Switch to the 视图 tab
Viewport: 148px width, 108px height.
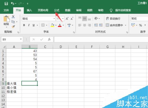[x=90, y=10]
